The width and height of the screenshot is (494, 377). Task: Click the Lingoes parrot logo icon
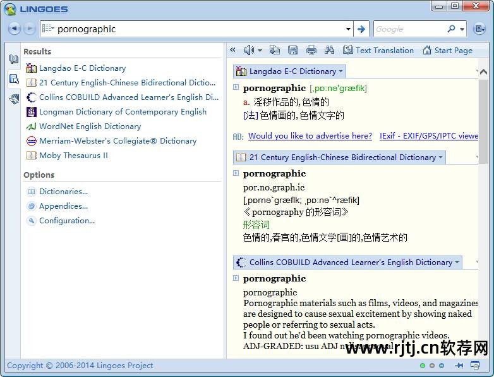point(10,9)
